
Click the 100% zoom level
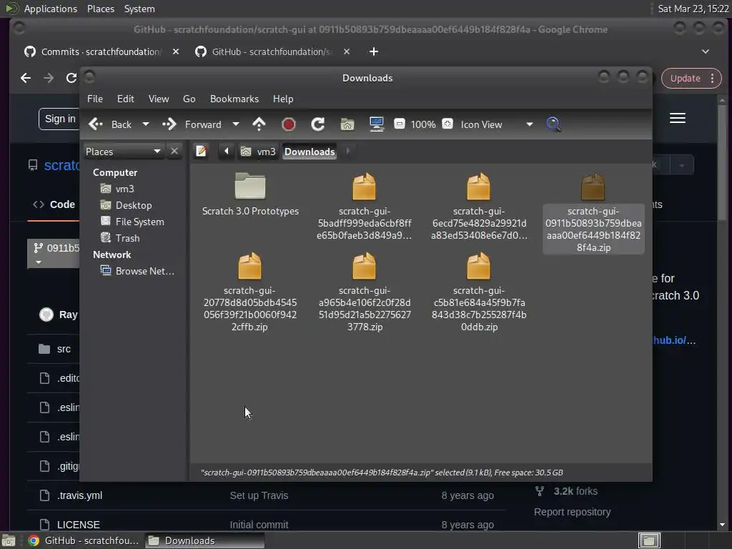coord(423,124)
